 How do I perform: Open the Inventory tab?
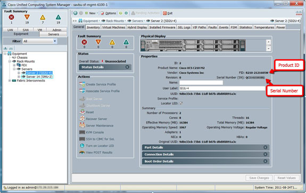tap(93, 28)
